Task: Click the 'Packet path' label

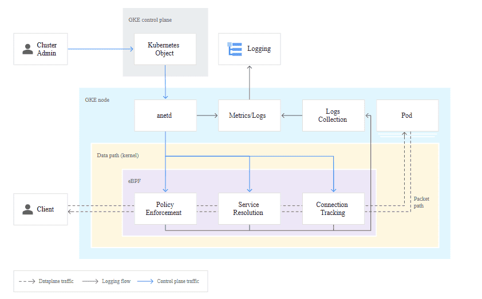Action: (x=421, y=202)
